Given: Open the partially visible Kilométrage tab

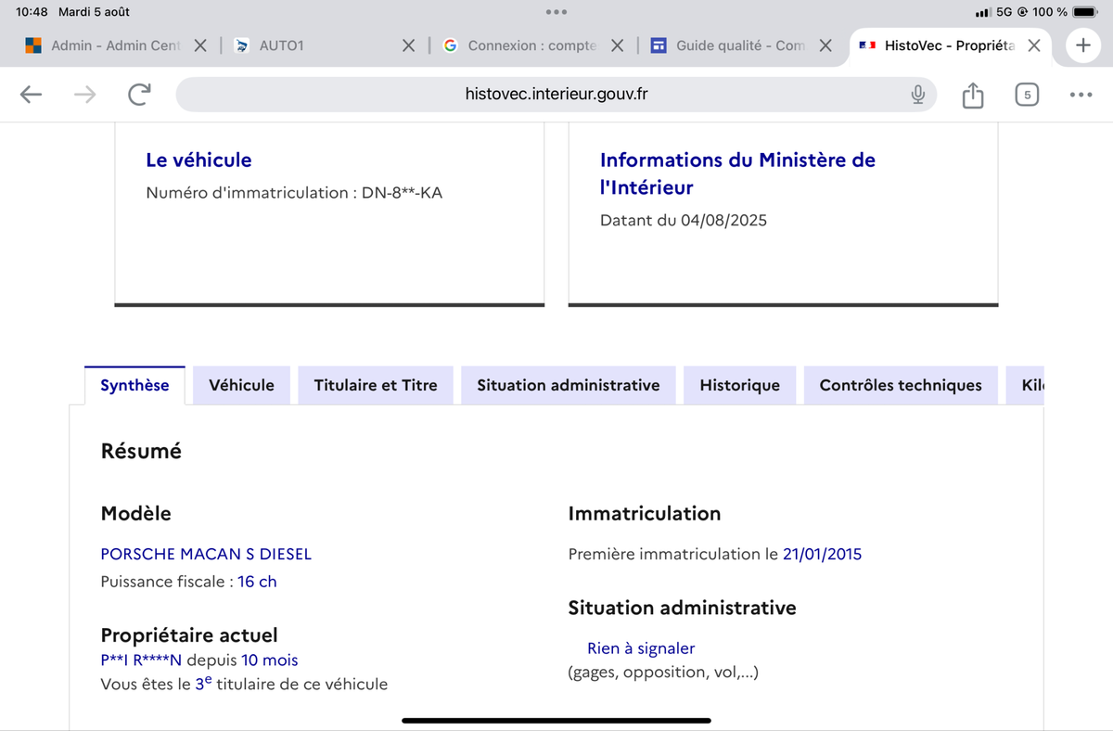Looking at the screenshot, I should (1026, 385).
